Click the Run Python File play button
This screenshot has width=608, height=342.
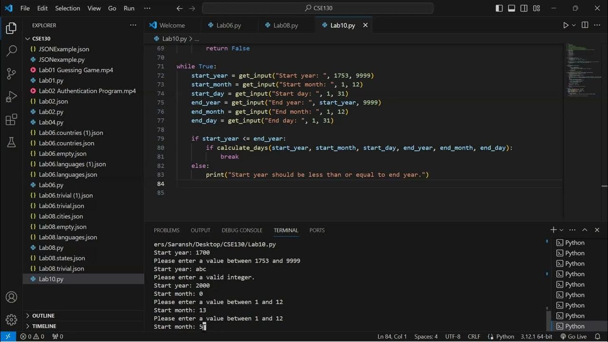click(565, 25)
